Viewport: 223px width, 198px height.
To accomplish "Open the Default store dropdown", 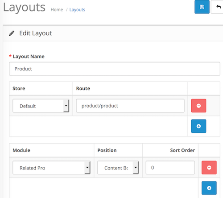I will point(41,106).
